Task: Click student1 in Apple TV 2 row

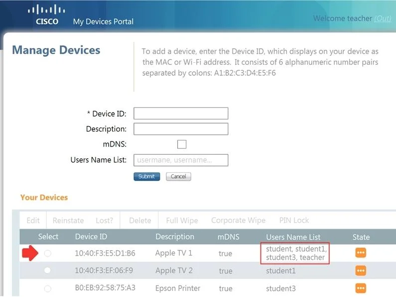Action: pyautogui.click(x=280, y=271)
